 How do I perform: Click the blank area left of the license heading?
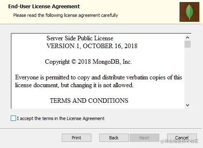point(29,41)
